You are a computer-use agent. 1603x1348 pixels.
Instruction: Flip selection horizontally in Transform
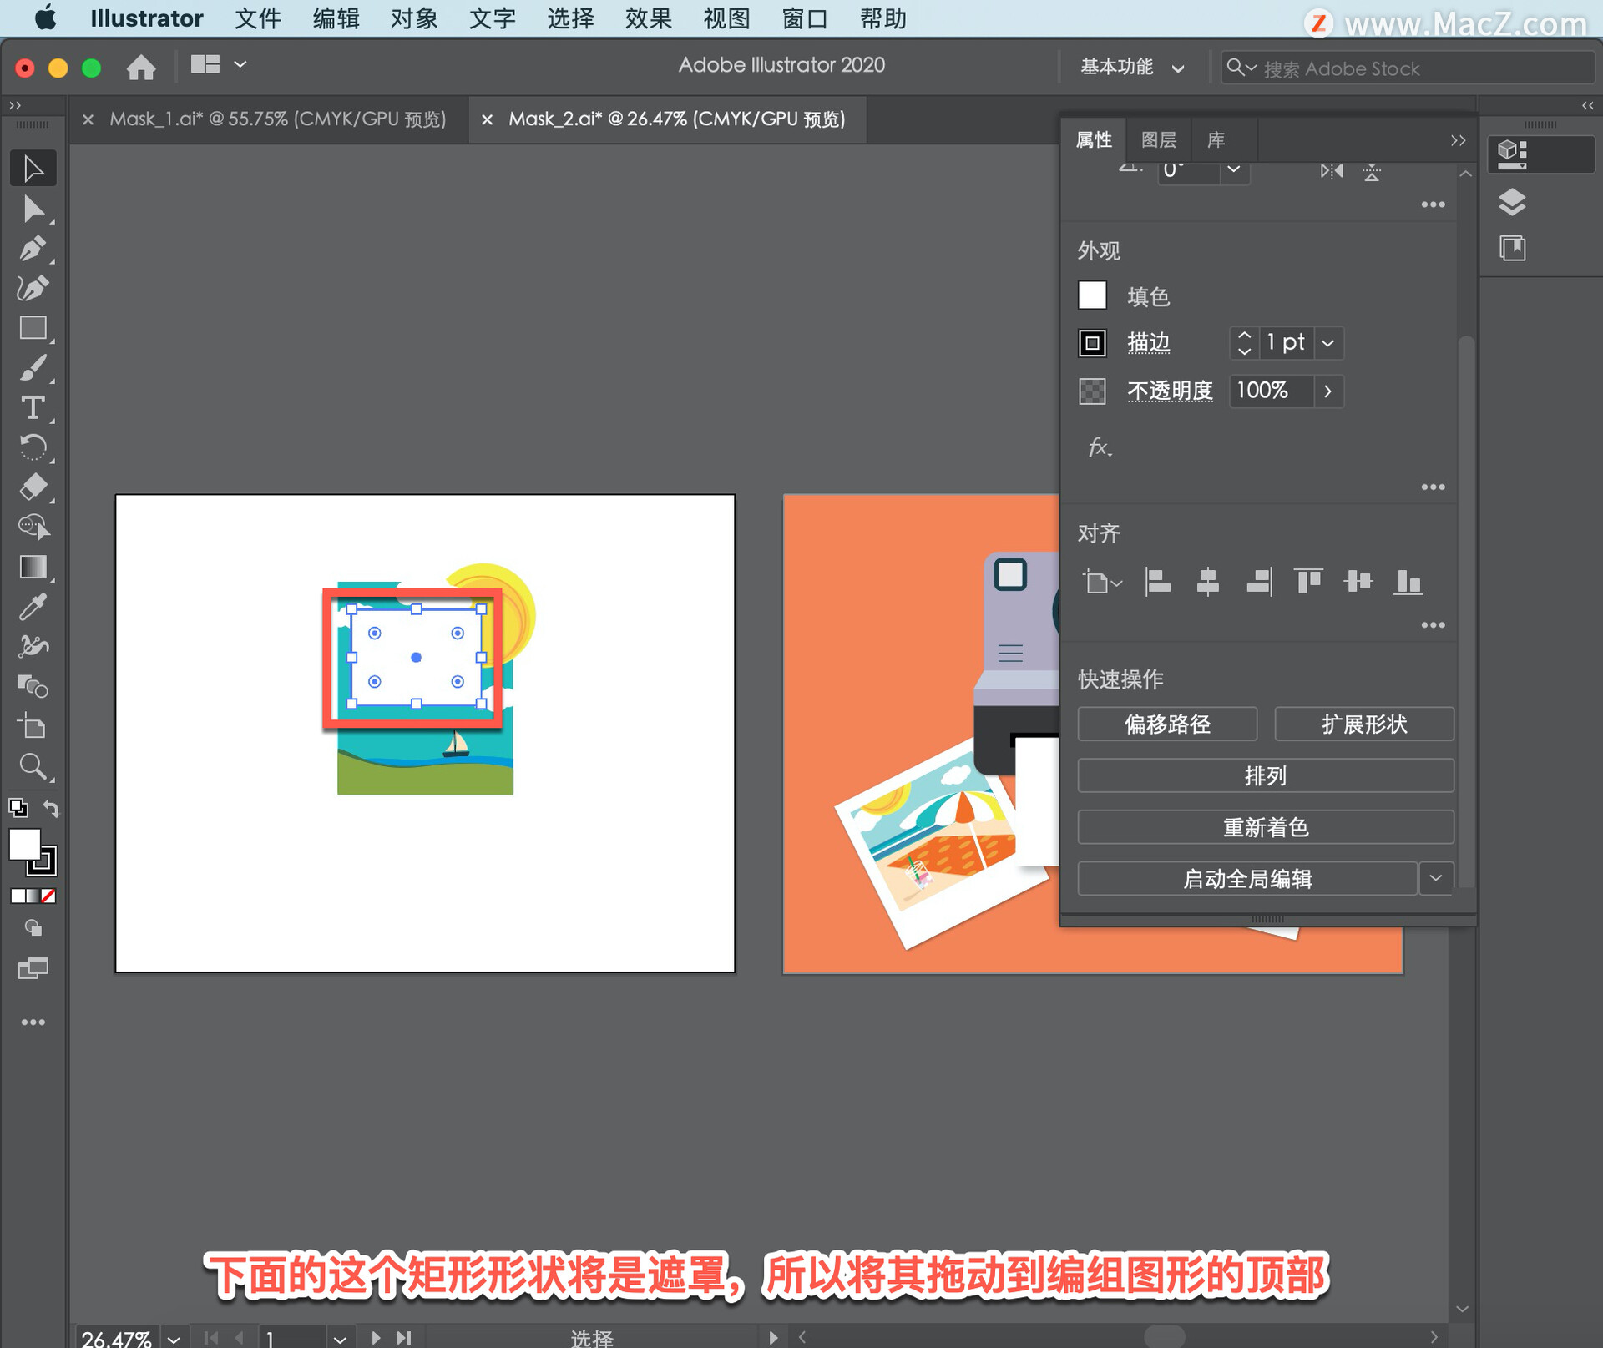pos(1332,171)
